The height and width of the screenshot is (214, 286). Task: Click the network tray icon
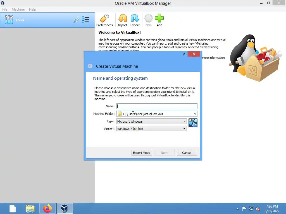coord(251,208)
